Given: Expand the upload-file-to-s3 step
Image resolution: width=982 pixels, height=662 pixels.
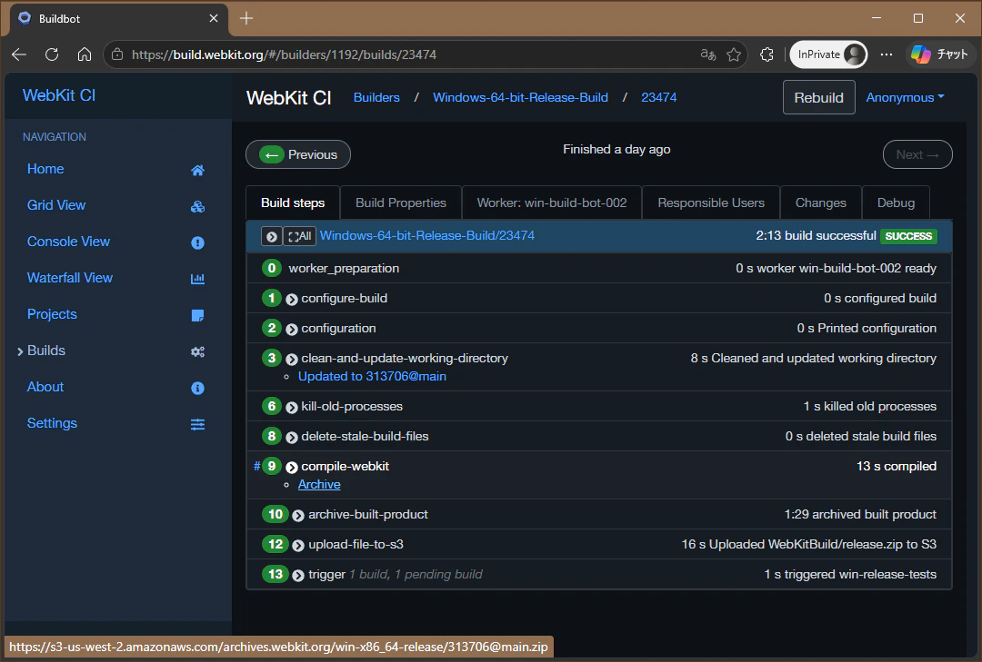Looking at the screenshot, I should click(299, 546).
